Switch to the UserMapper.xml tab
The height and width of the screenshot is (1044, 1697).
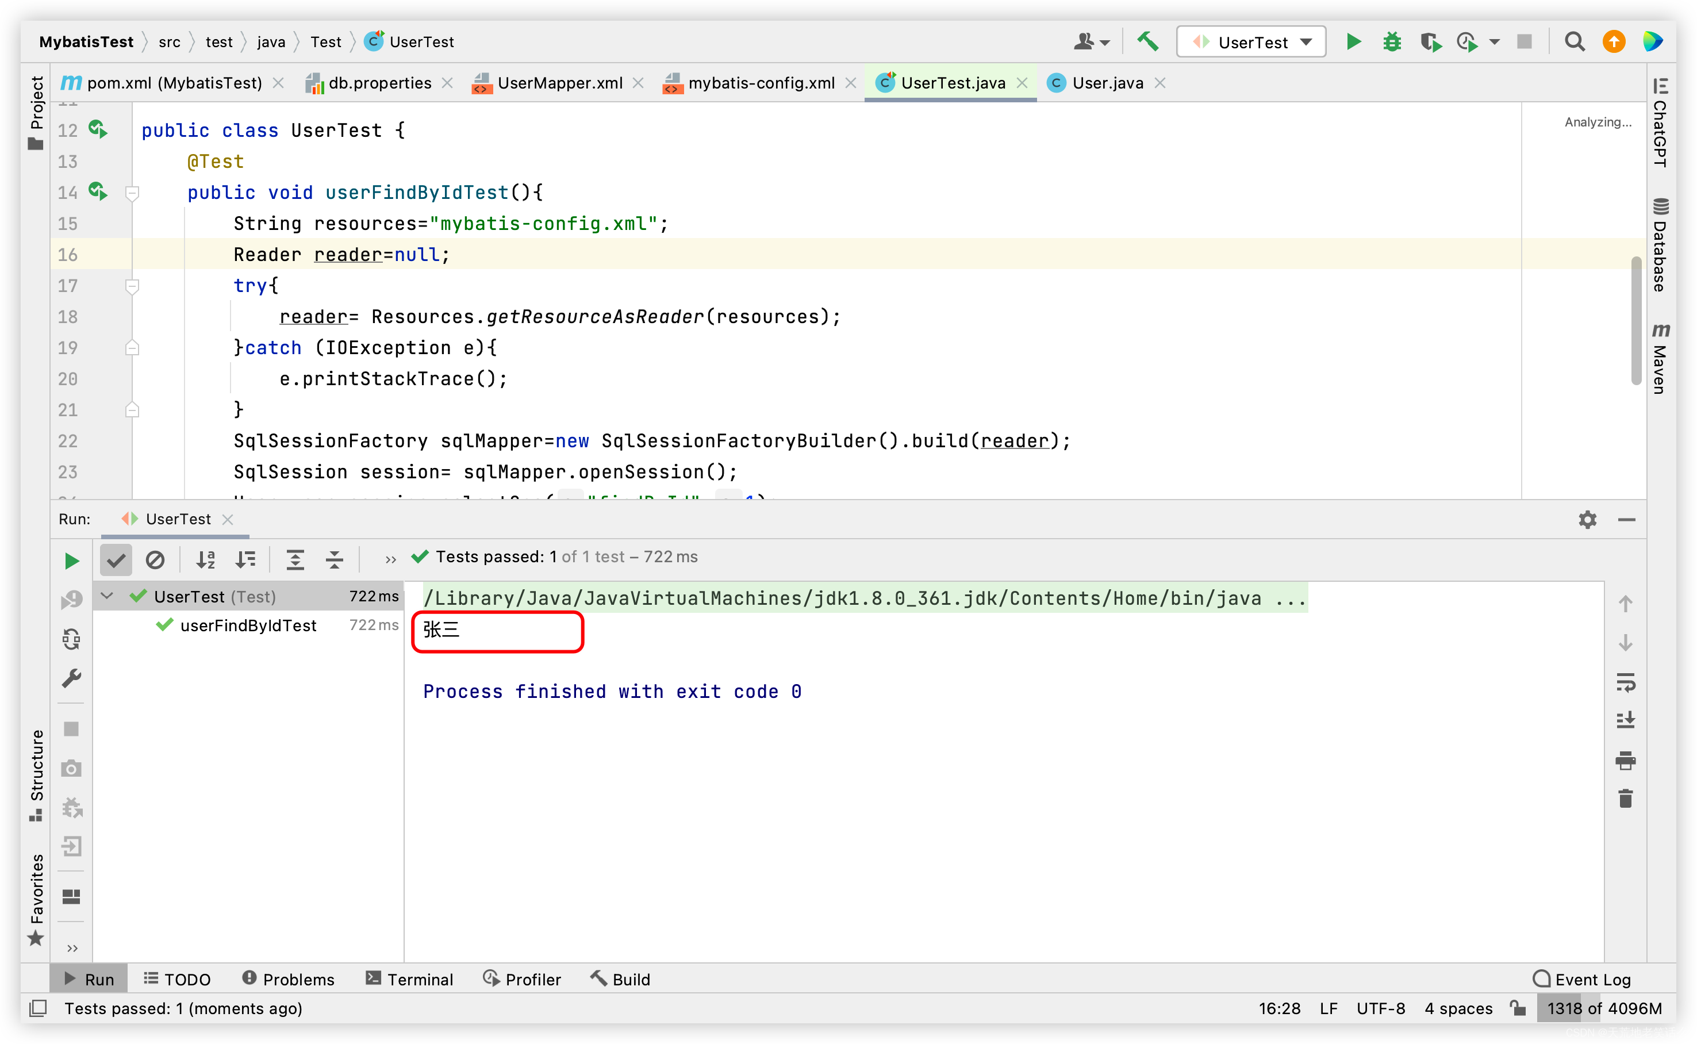[559, 83]
